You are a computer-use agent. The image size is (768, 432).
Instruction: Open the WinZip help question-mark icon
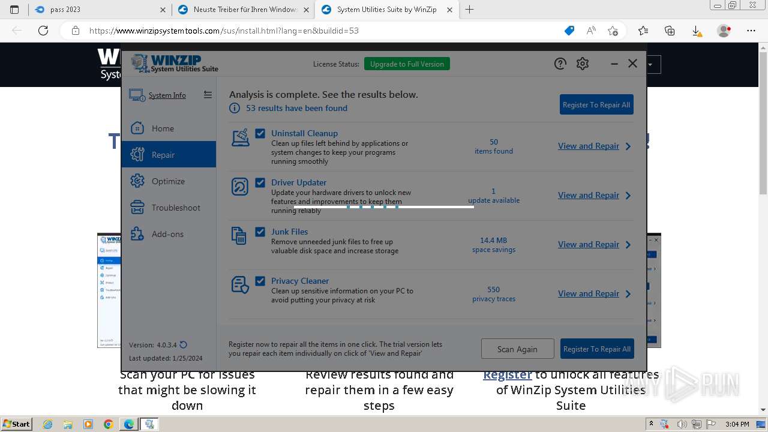click(x=560, y=64)
